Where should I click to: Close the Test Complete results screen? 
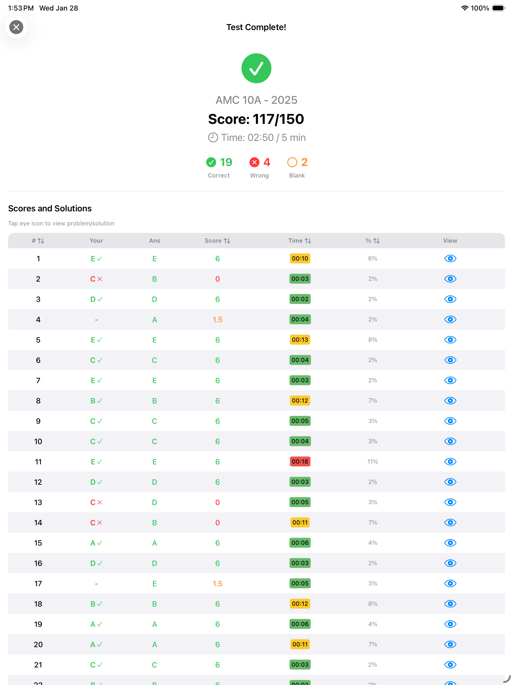16,27
